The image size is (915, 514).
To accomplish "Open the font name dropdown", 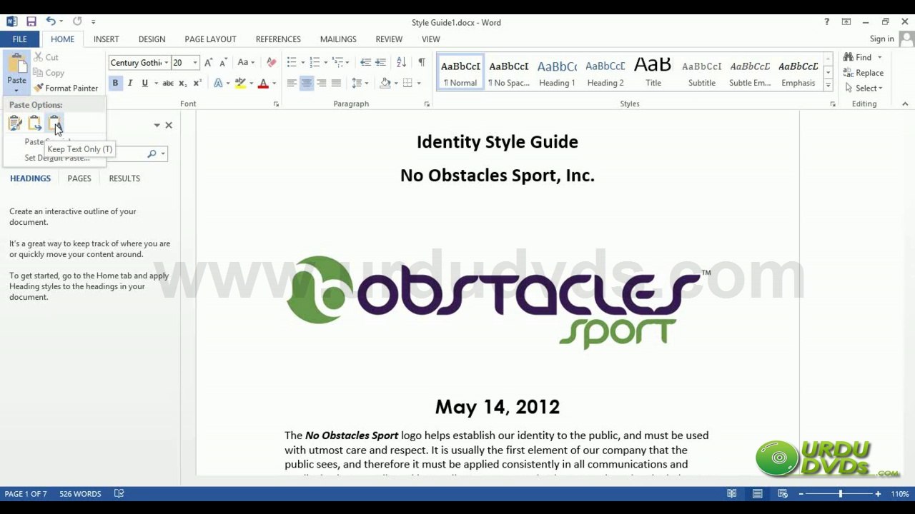I will (x=166, y=63).
